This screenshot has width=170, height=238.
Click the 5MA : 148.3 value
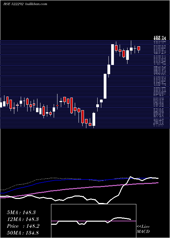(21, 213)
